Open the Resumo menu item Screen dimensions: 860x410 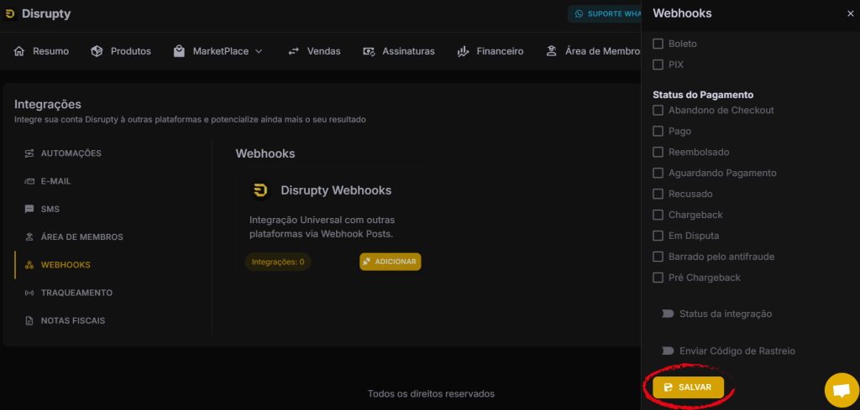coord(41,51)
